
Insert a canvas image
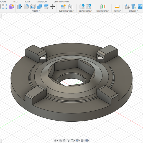coord(140,7)
